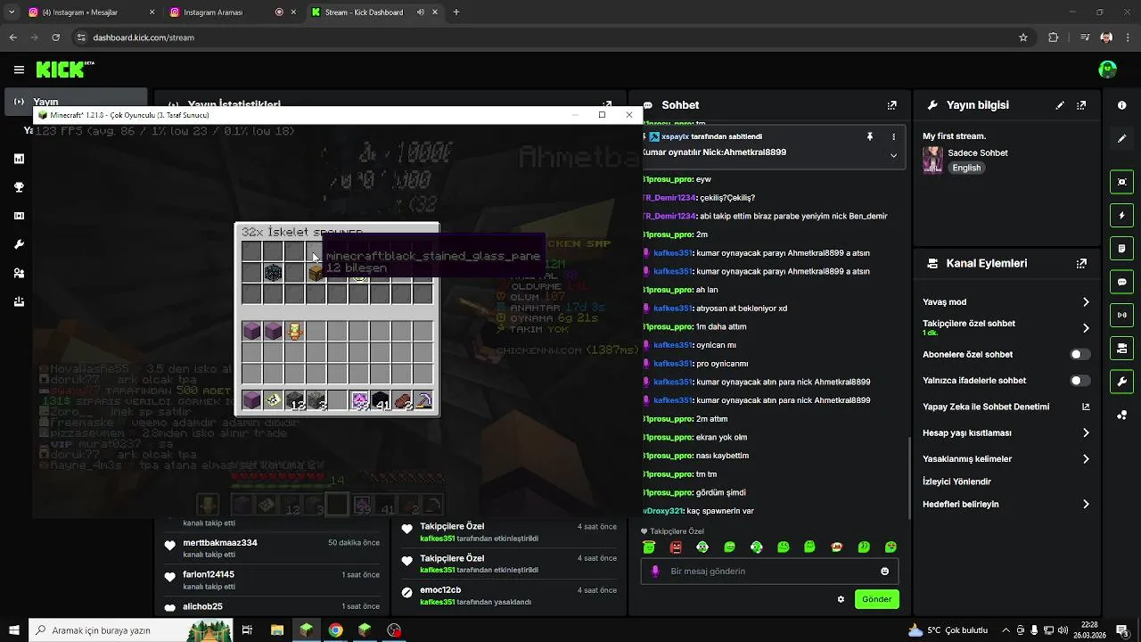1141x642 pixels.
Task: Edit stream info with the pencil in Yayın bilgisi
Action: [x=1060, y=105]
